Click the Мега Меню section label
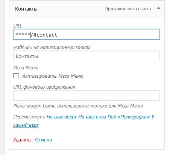The image size is (170, 155). click(26, 68)
